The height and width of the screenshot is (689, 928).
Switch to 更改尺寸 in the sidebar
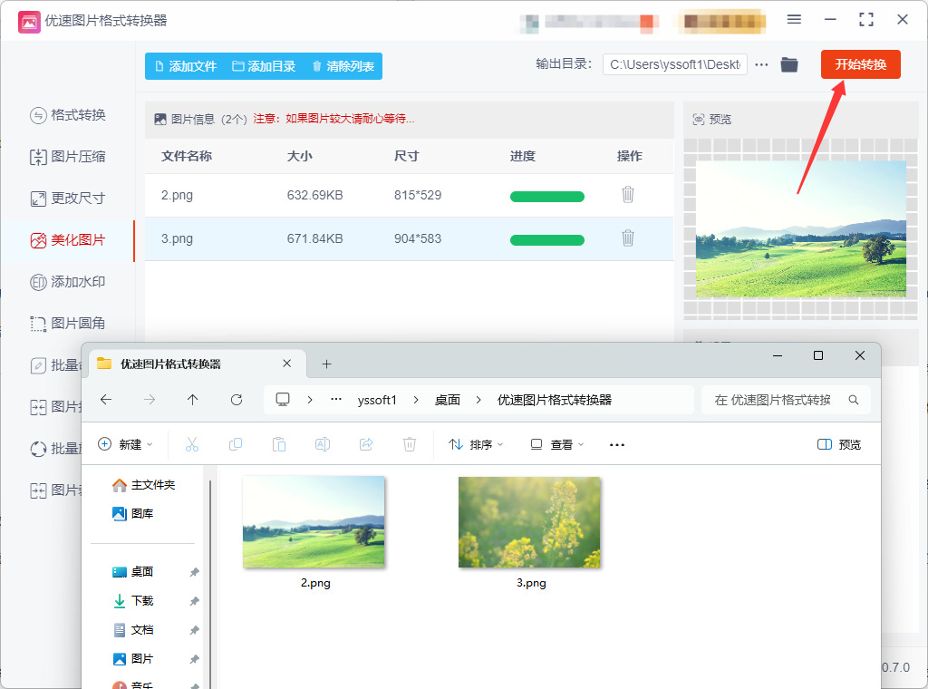click(68, 199)
